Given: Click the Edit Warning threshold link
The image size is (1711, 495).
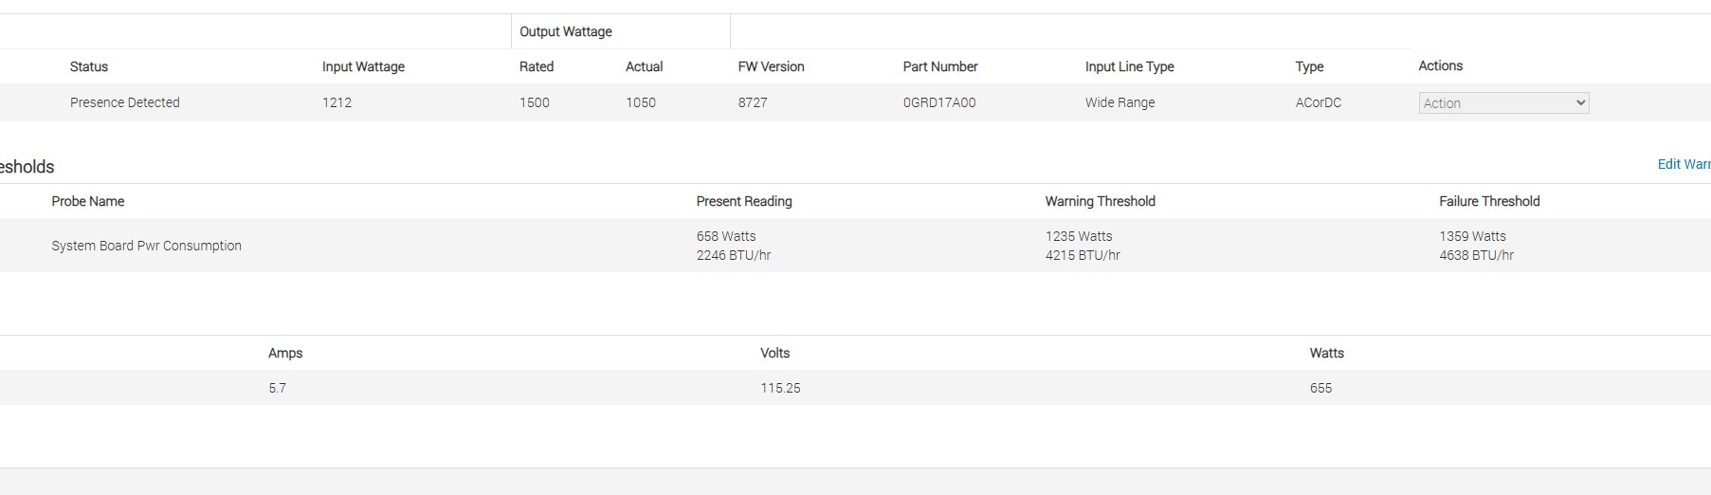Looking at the screenshot, I should click(x=1684, y=164).
